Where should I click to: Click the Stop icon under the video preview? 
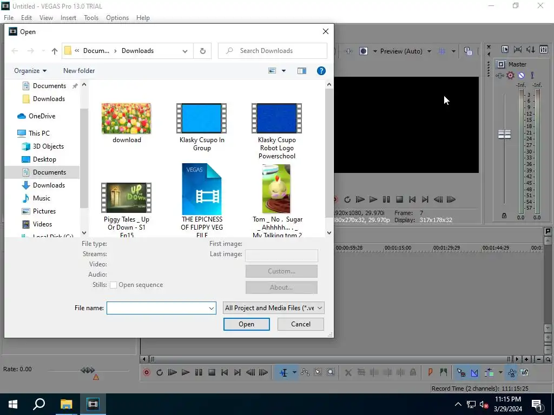(x=399, y=199)
